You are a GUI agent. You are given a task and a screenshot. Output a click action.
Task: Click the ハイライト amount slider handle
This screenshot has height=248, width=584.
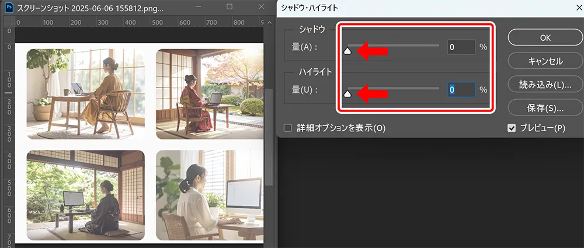[x=347, y=94]
